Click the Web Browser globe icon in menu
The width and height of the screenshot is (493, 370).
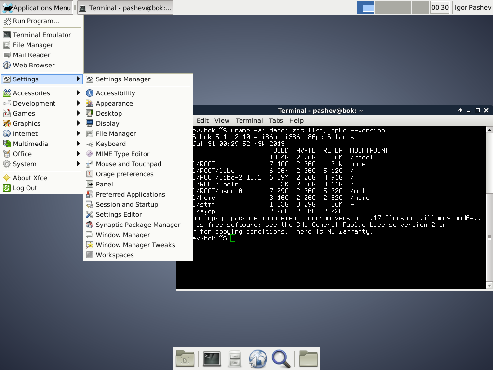[x=7, y=66]
